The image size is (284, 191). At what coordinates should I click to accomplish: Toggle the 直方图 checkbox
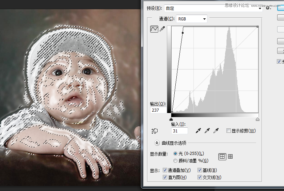pyautogui.click(x=165, y=177)
